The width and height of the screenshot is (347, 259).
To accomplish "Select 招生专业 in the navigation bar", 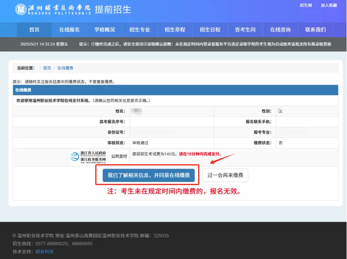I will 140,30.
